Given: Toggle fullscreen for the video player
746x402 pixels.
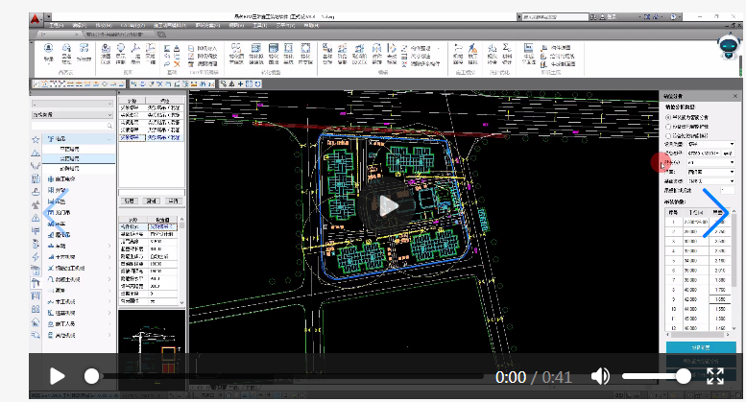Looking at the screenshot, I should [x=715, y=376].
